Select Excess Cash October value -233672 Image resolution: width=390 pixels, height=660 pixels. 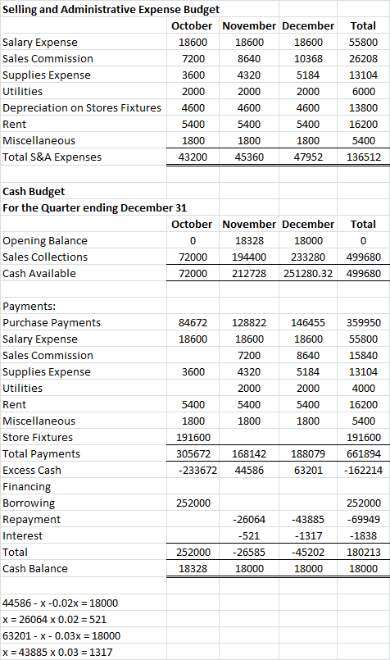tap(197, 471)
